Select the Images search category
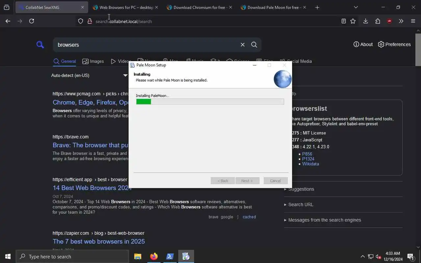421x263 pixels. coord(93,61)
